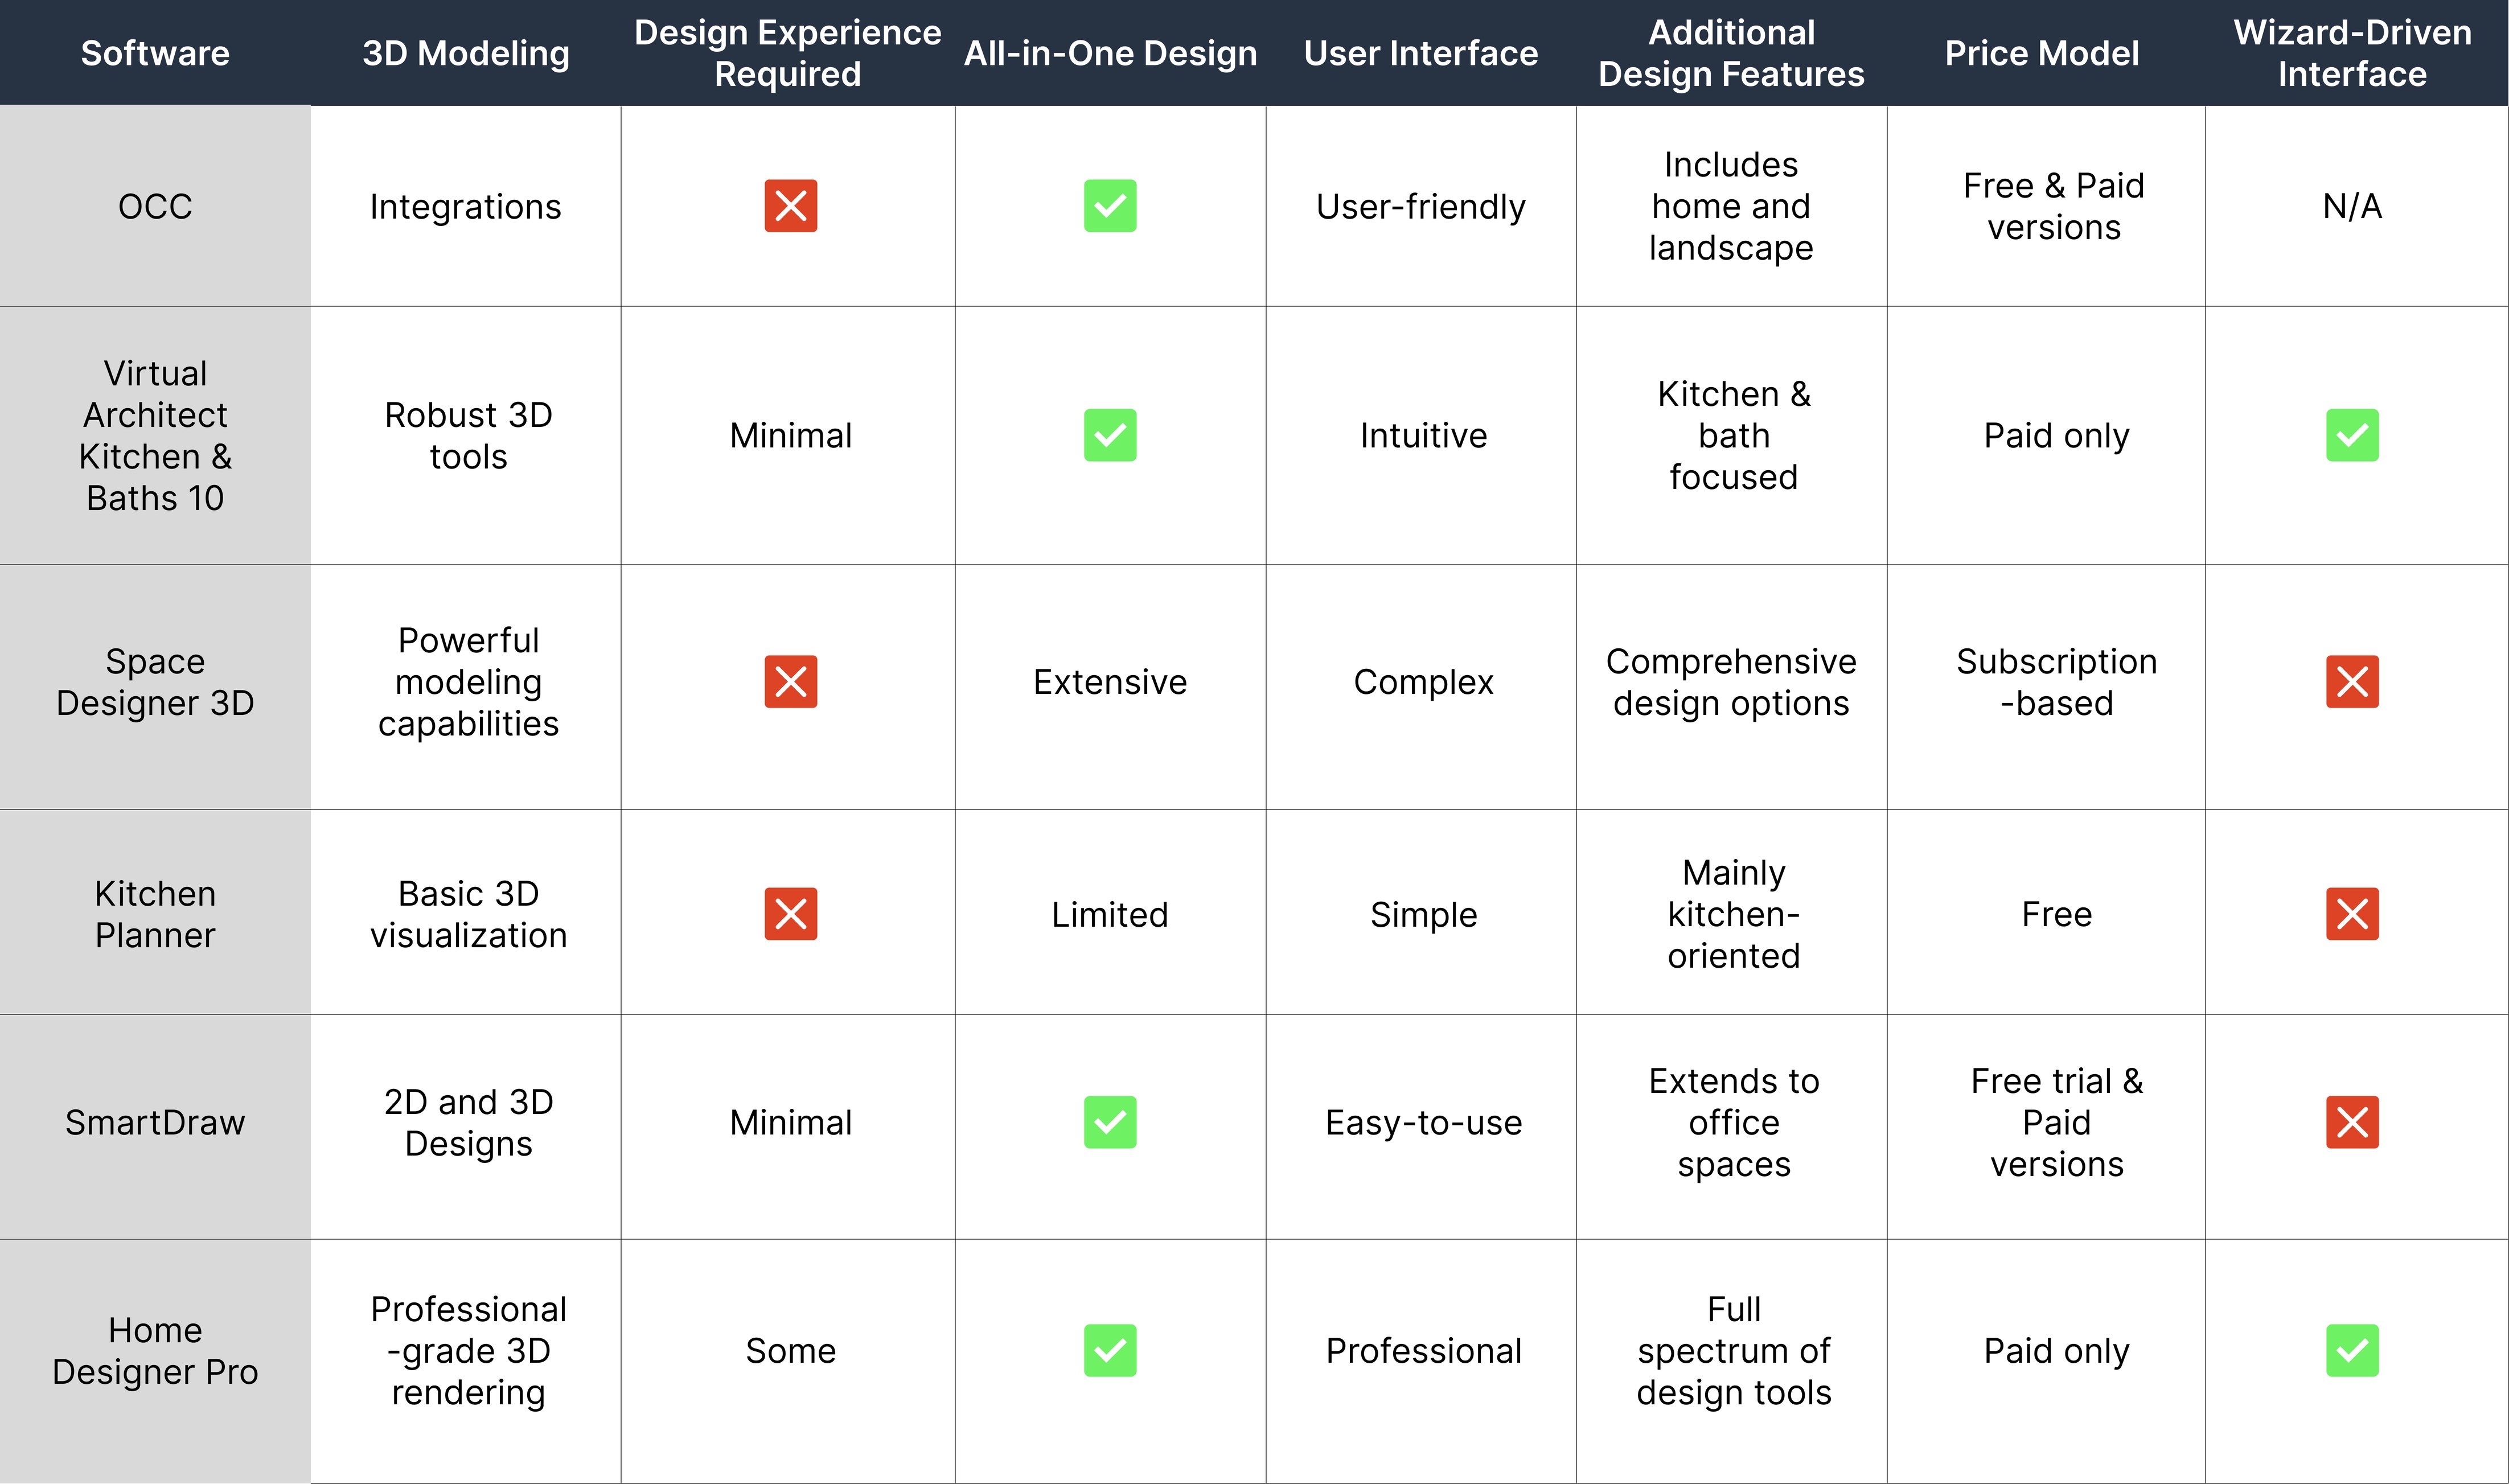Click SmartDraw's wizard-driven interface red X
The width and height of the screenshot is (2509, 1484).
(2352, 1122)
